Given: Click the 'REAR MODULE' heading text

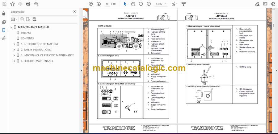Looking at the screenshot, I should click(105, 26).
